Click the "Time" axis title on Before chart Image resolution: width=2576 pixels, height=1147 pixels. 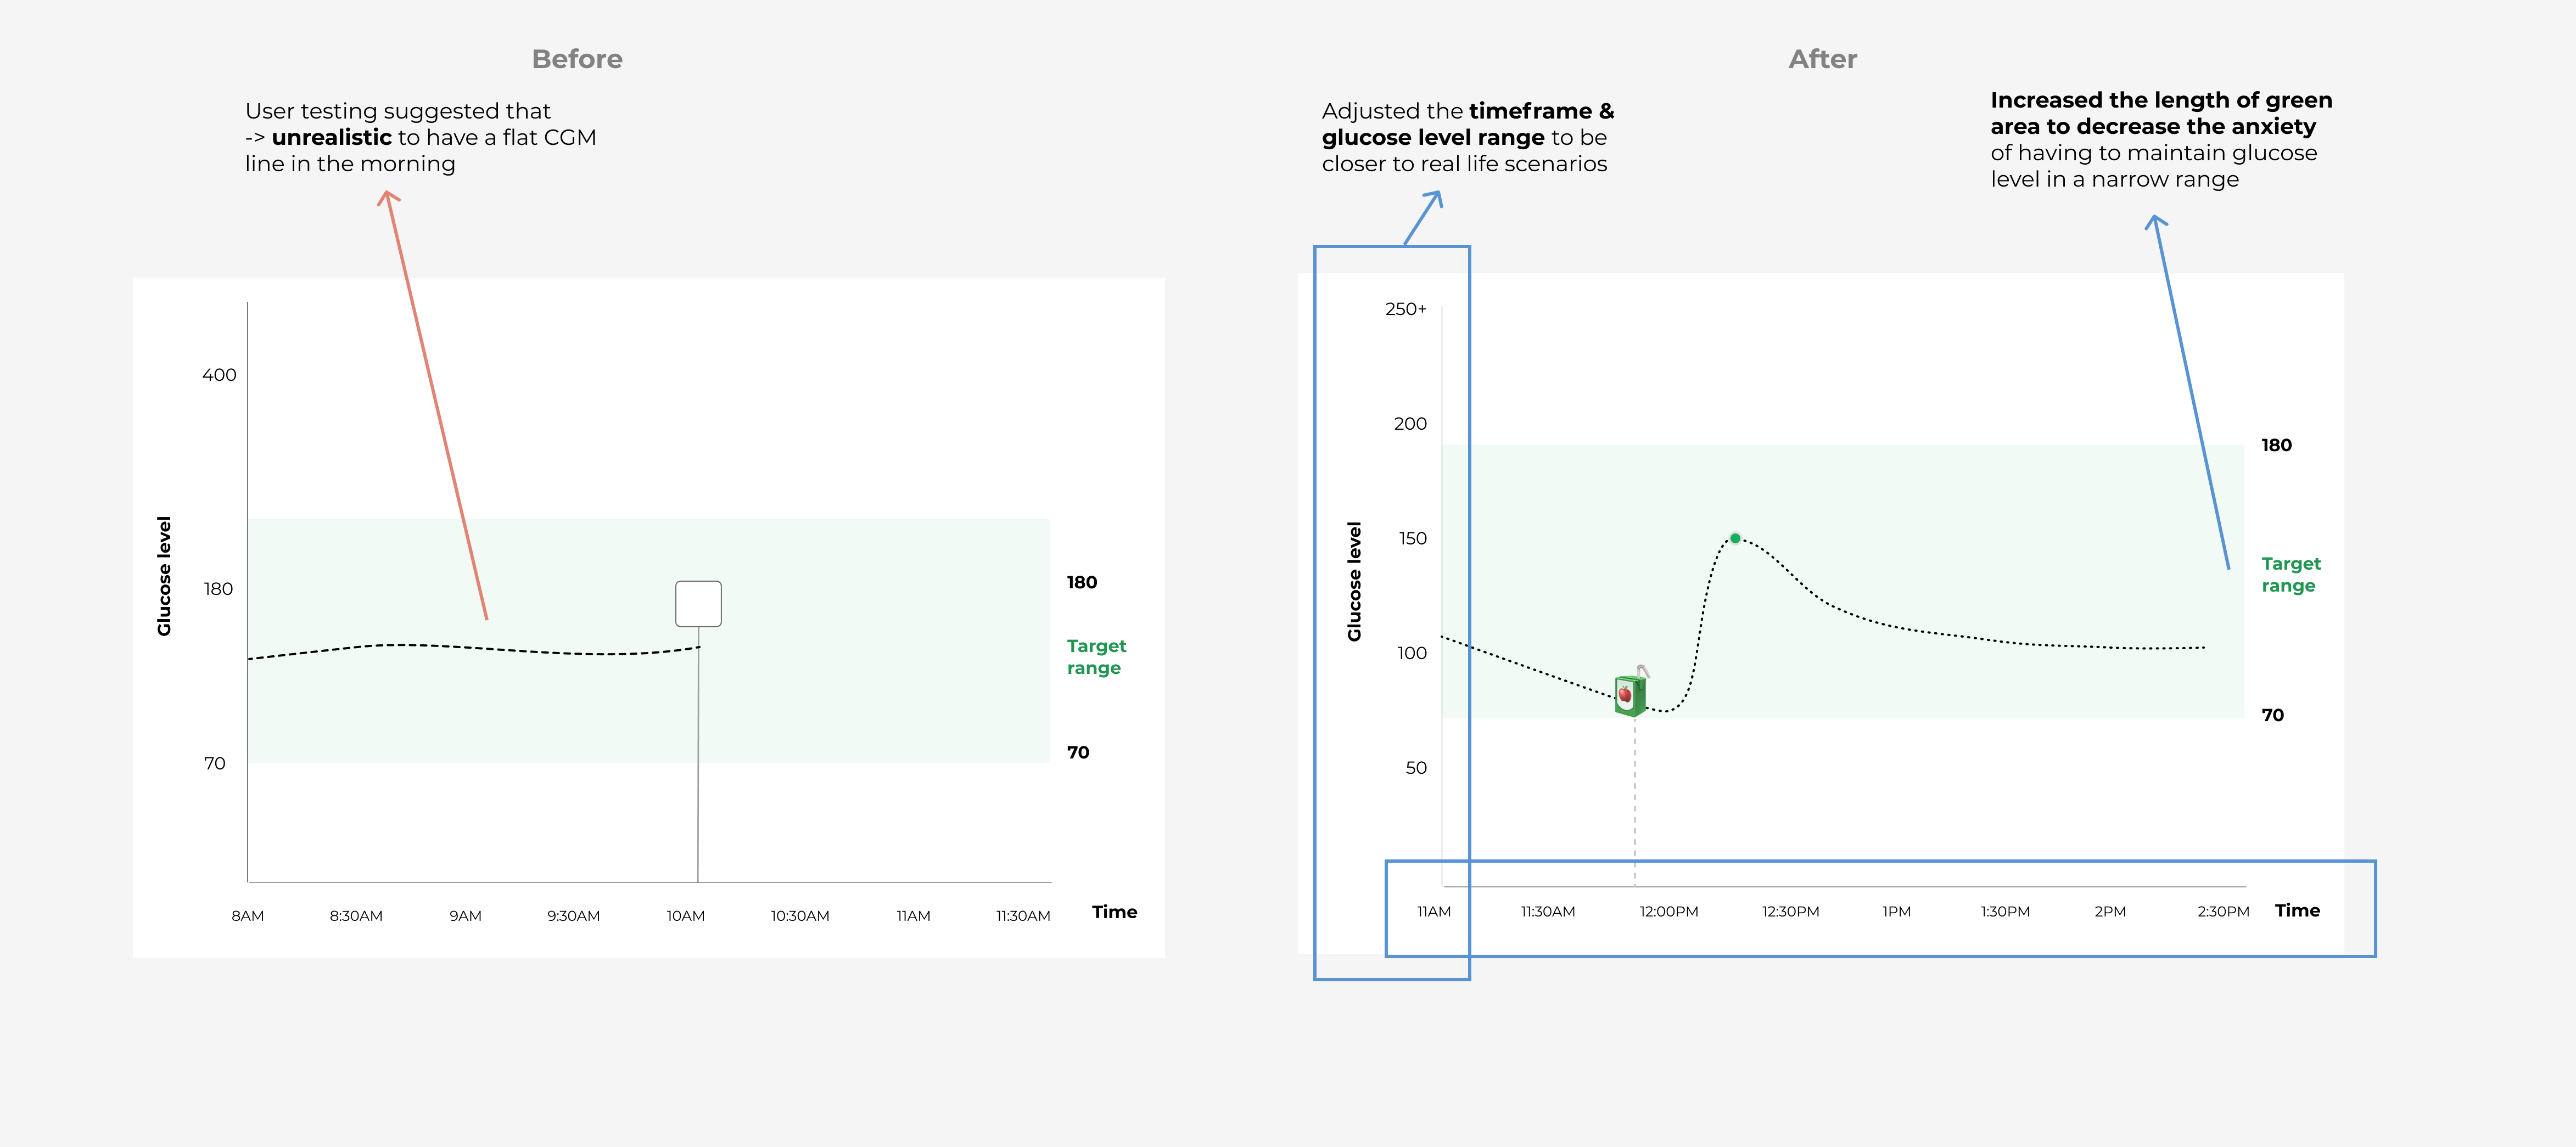point(1114,912)
